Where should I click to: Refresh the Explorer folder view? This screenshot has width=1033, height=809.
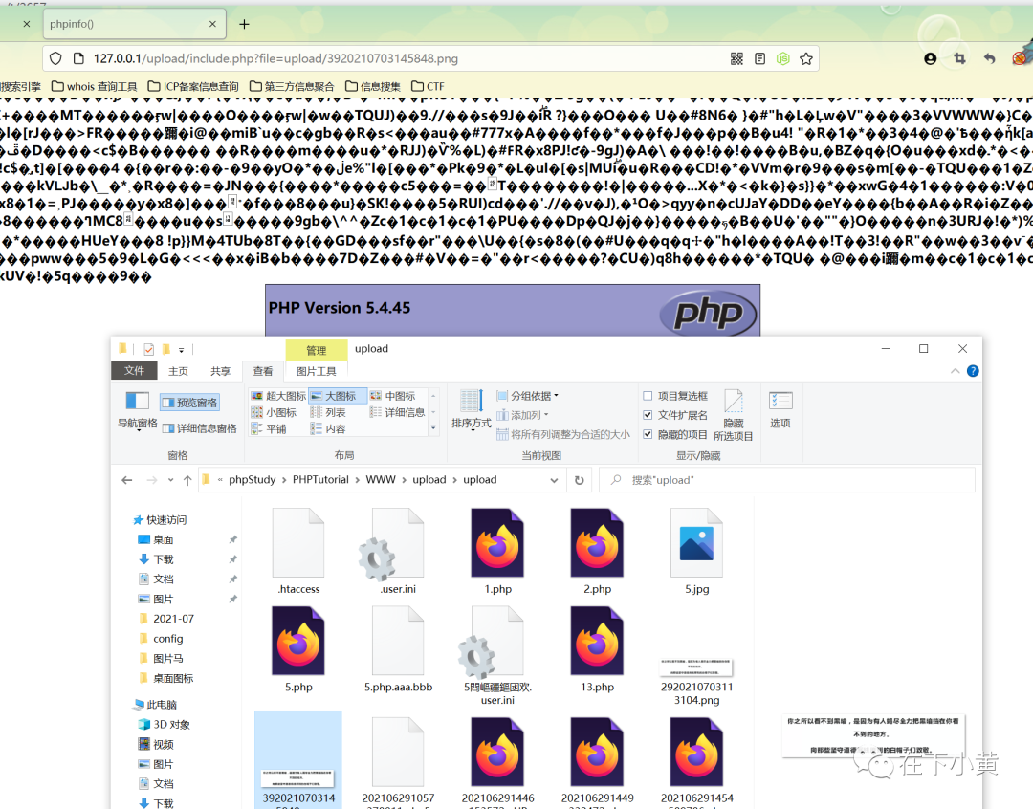[x=579, y=480]
